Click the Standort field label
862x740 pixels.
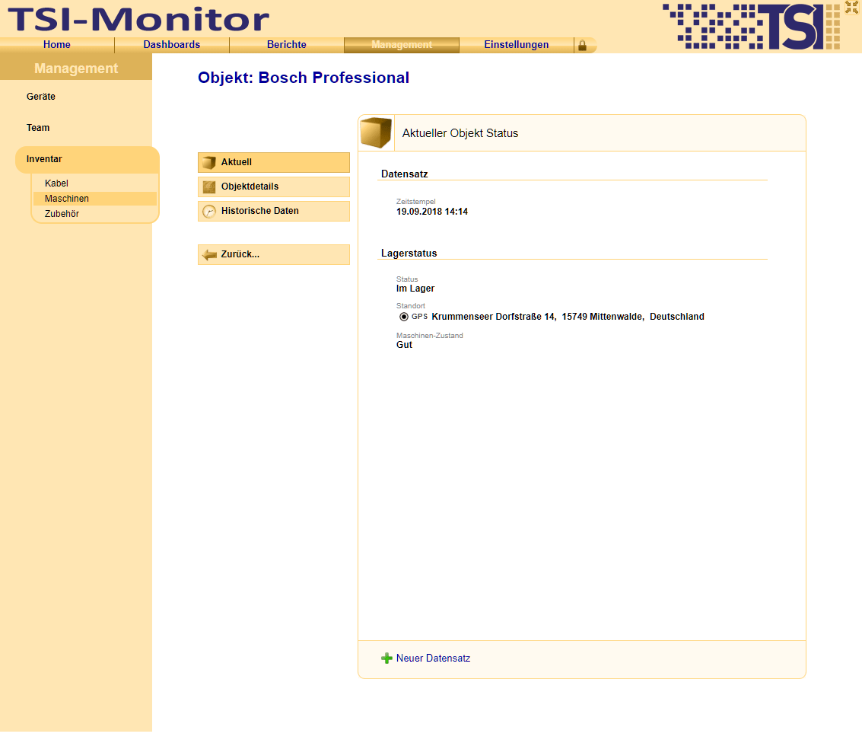tap(411, 306)
